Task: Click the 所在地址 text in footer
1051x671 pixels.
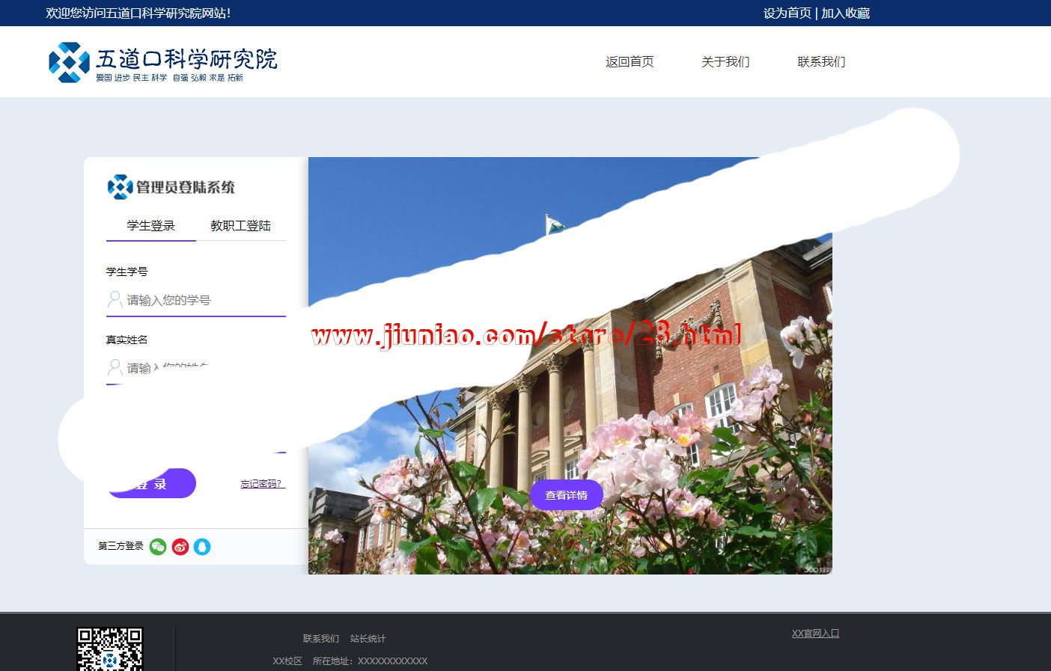Action: point(370,661)
